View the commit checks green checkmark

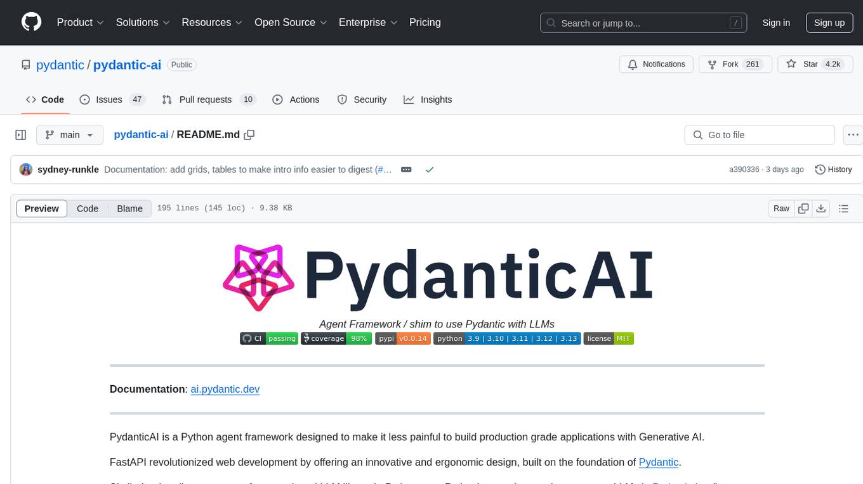pyautogui.click(x=430, y=170)
